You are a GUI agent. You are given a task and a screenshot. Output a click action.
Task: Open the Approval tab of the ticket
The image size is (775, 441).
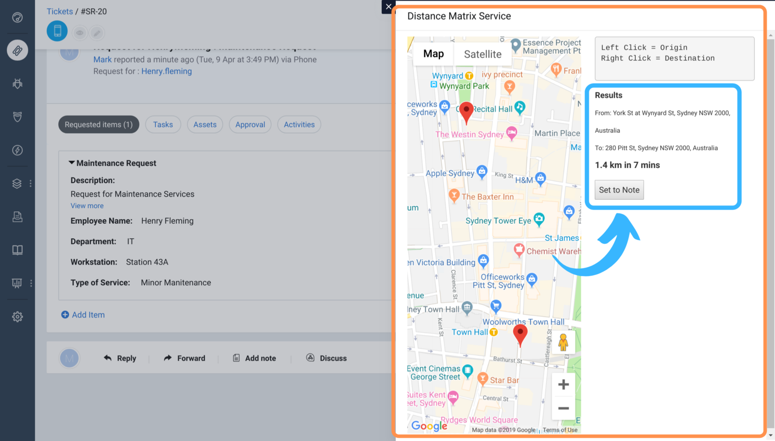250,125
